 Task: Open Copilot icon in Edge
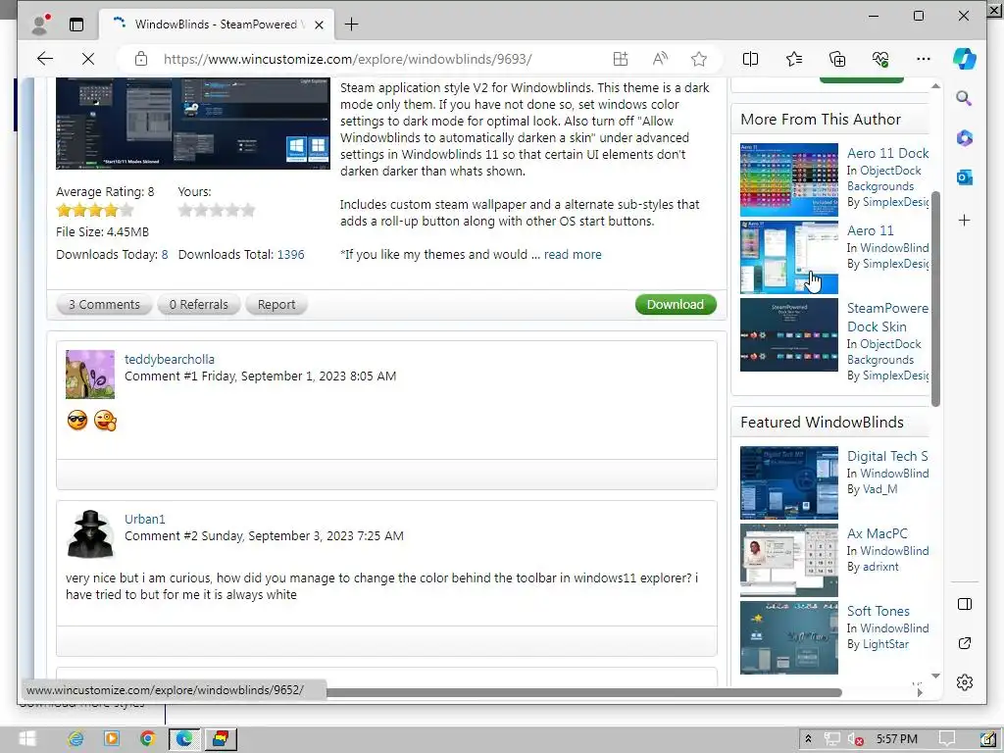(x=965, y=59)
